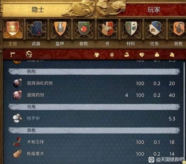Switch to the 隐士 hermit inventory tab
Screen dimensions: 186x164
(x=38, y=10)
